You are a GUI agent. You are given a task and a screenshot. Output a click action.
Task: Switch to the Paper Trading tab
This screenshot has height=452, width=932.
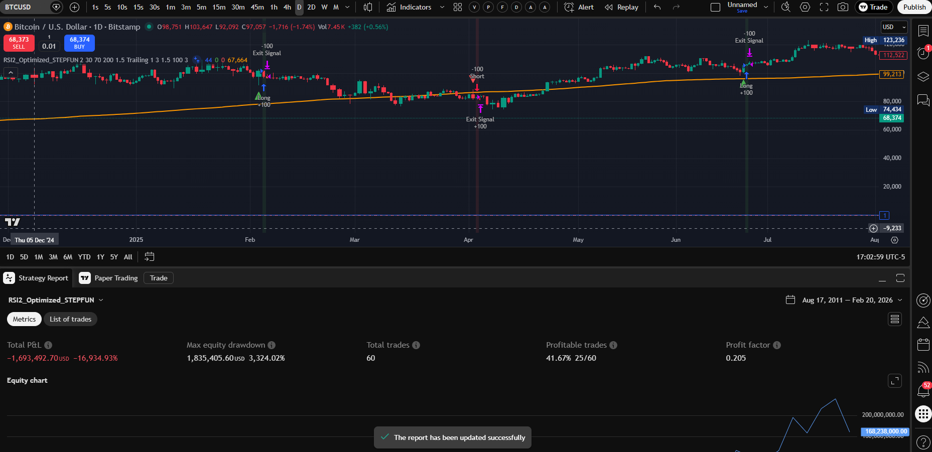coord(116,277)
